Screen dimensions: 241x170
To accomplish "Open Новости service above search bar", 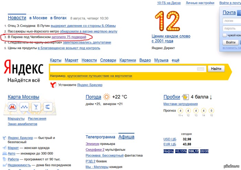I will [89, 60].
